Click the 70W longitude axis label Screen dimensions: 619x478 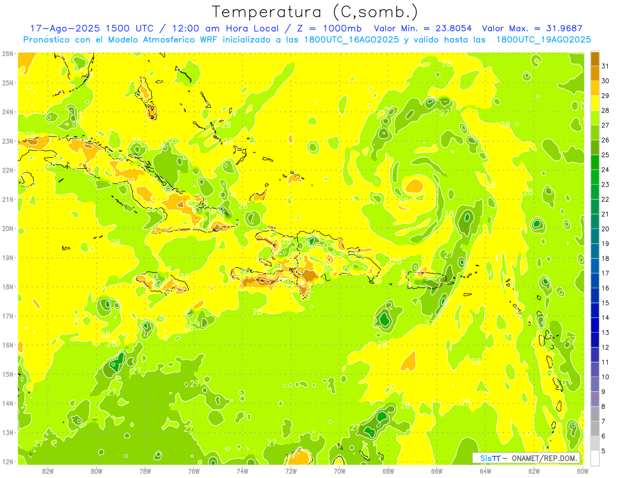tap(339, 470)
